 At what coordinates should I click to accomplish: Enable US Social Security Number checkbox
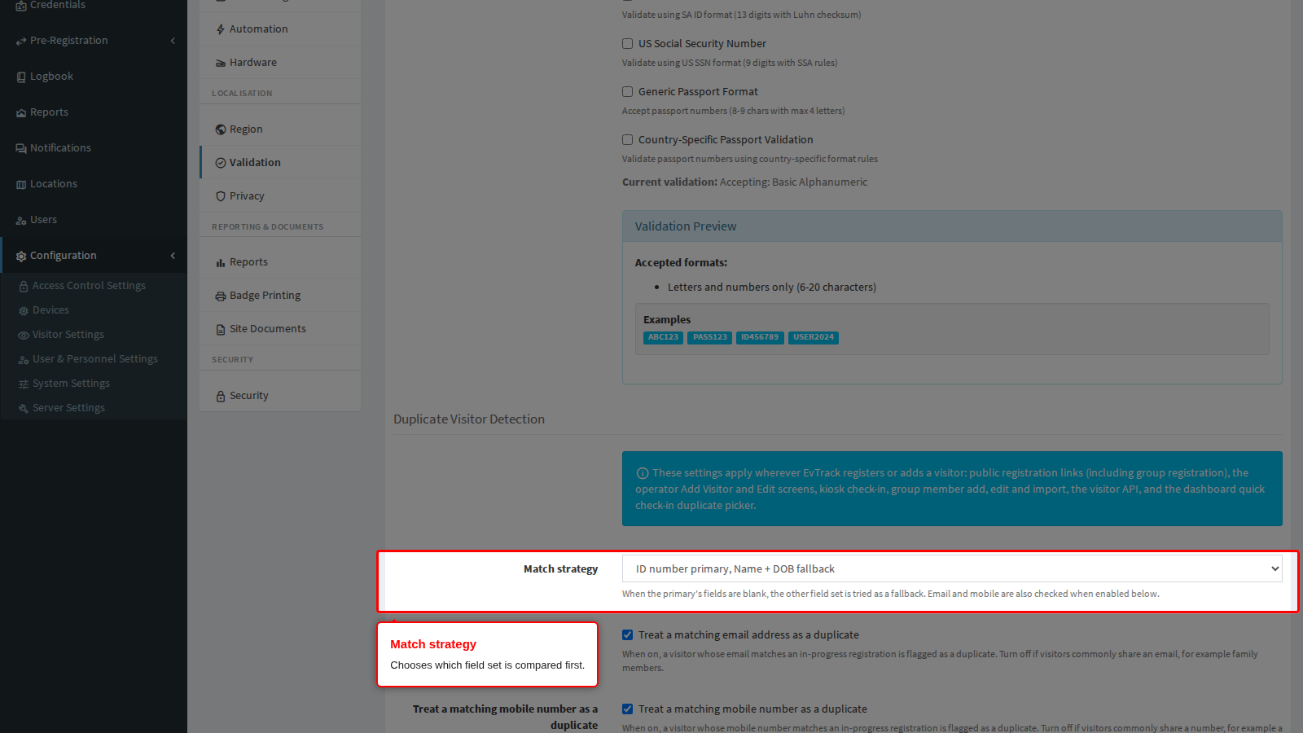627,44
